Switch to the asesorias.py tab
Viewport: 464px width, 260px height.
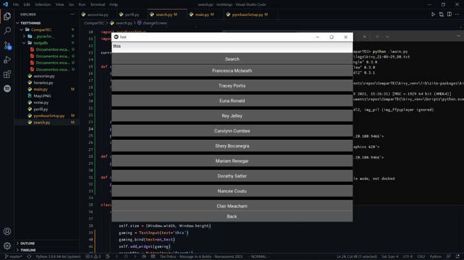coord(98,14)
